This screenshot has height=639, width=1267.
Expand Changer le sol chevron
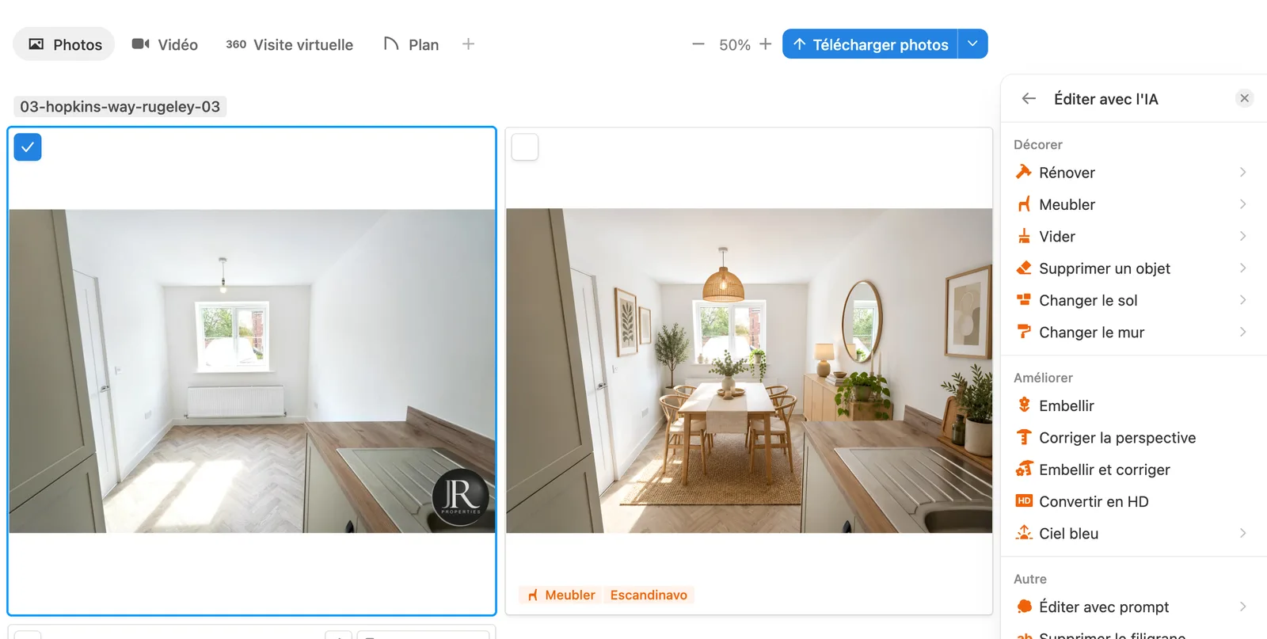(x=1242, y=300)
